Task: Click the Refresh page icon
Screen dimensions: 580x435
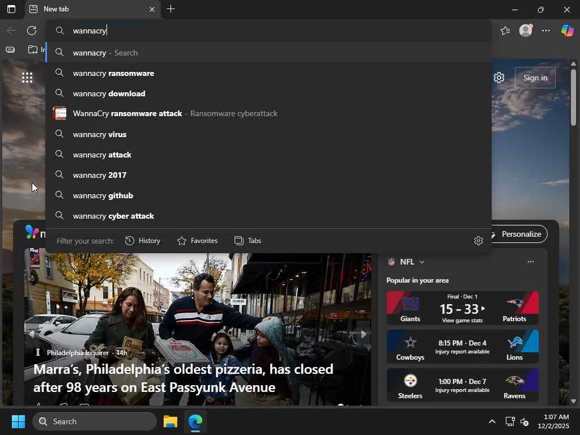Action: (x=32, y=31)
